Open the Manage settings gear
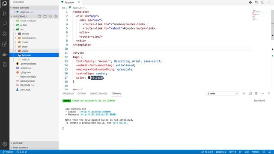 (5, 144)
